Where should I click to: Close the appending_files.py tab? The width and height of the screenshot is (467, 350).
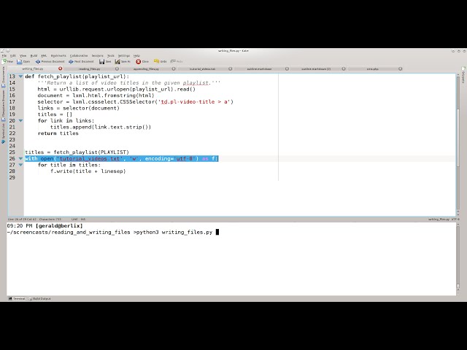(x=174, y=69)
